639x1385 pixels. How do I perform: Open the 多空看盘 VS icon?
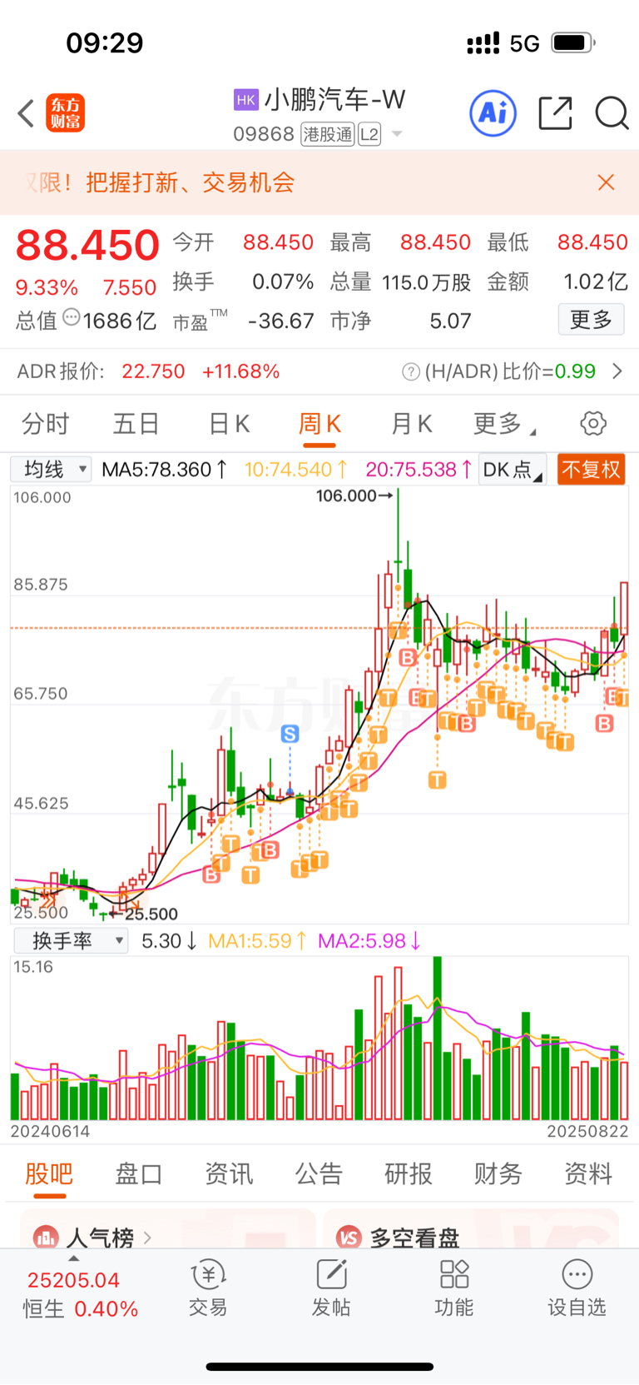(x=349, y=1238)
